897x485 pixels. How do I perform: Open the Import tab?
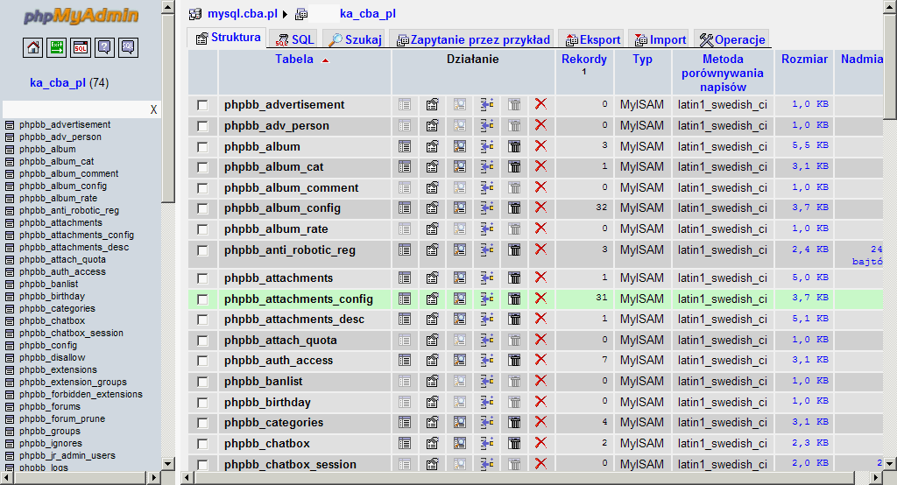pyautogui.click(x=660, y=39)
